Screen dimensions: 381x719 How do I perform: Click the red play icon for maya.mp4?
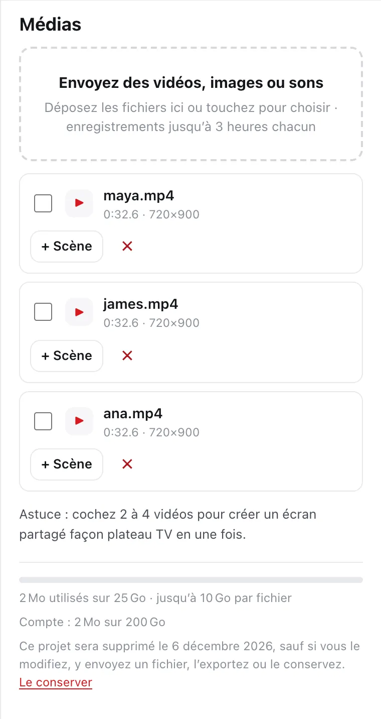click(x=79, y=203)
